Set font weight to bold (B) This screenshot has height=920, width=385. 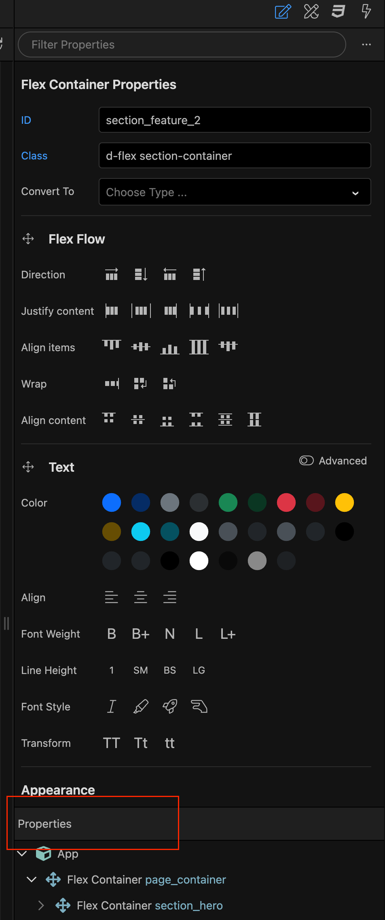tap(112, 634)
